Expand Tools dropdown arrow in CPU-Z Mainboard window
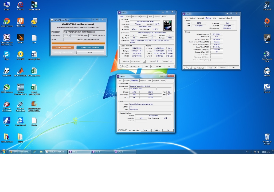Image resolution: width=274 pixels, height=192 pixels. tap(150, 130)
